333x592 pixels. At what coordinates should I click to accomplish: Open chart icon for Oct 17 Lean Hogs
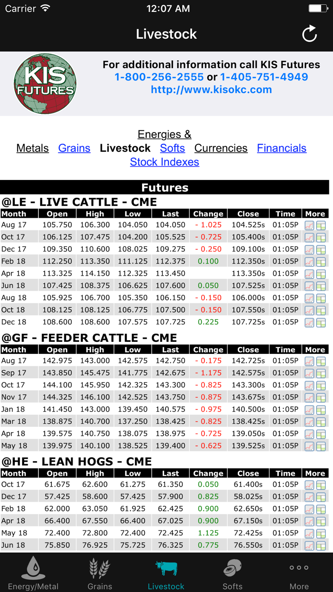click(309, 485)
